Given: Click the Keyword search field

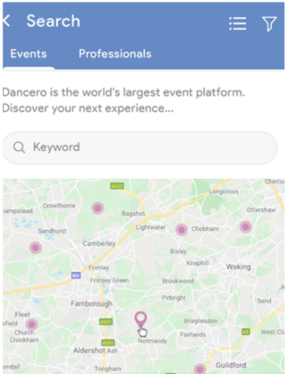Looking at the screenshot, I should tap(140, 148).
